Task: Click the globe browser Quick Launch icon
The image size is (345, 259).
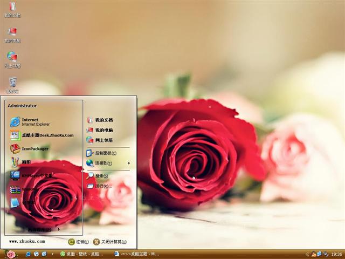Action: coord(36,254)
